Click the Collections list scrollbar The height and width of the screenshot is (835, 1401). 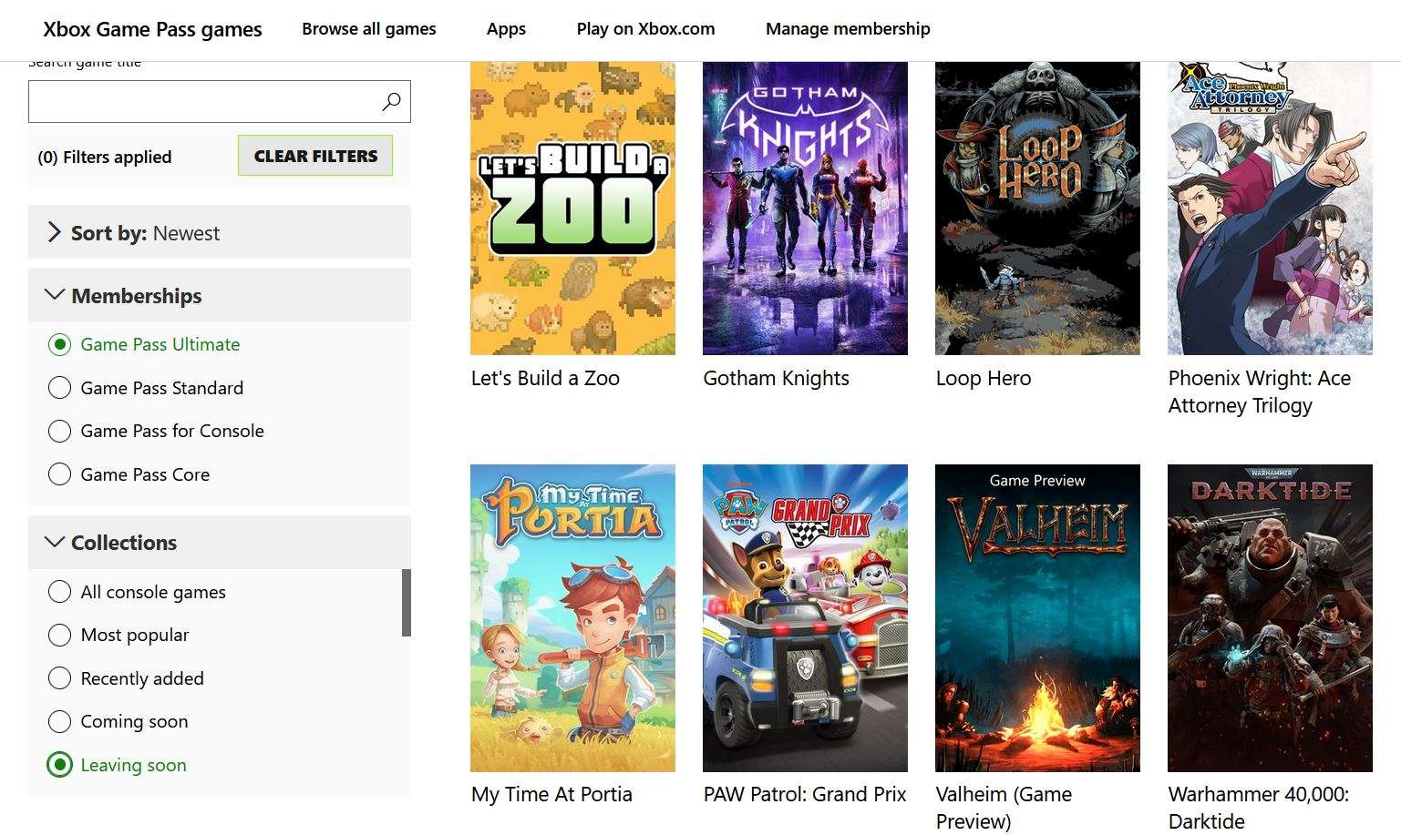point(407,603)
